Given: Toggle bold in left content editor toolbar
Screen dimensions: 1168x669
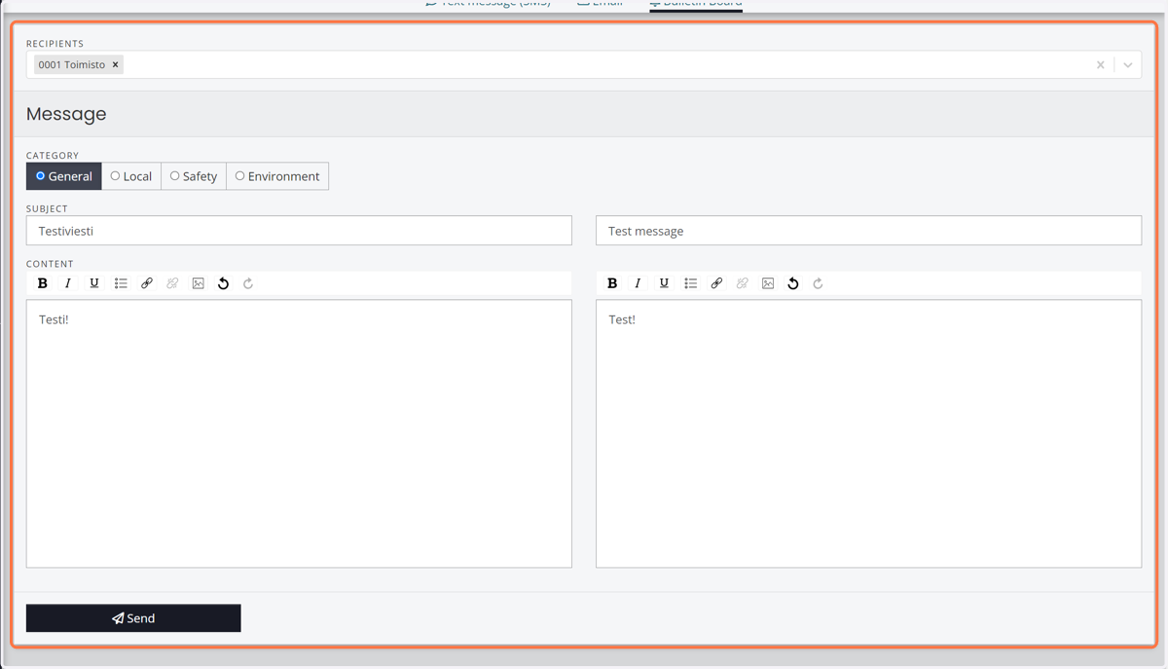Looking at the screenshot, I should pyautogui.click(x=42, y=283).
